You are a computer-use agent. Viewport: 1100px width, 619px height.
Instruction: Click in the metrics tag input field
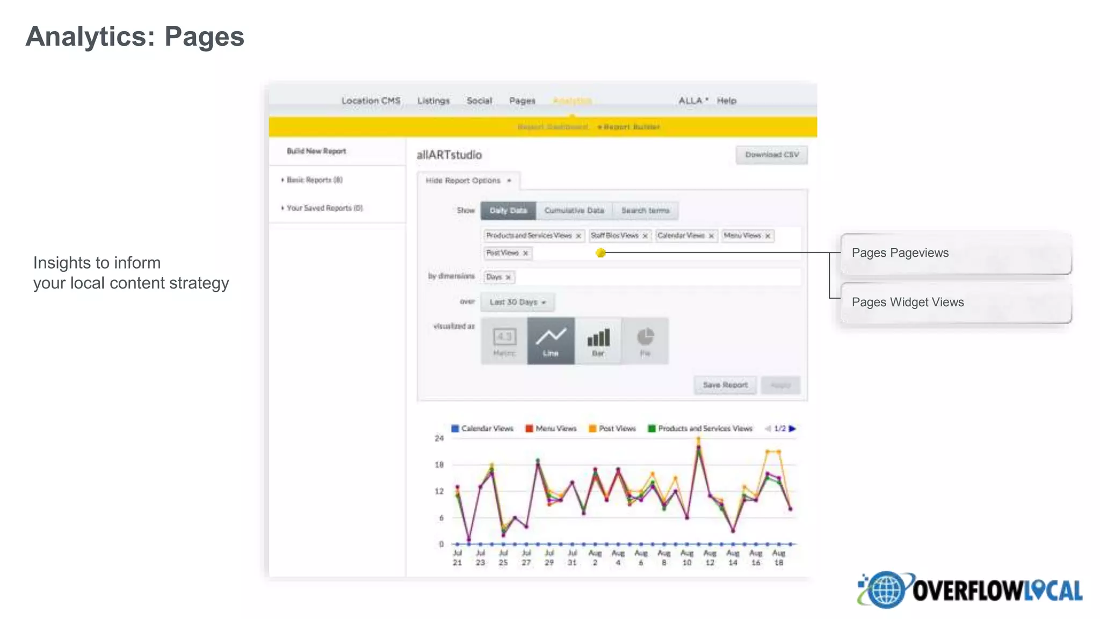pyautogui.click(x=641, y=244)
